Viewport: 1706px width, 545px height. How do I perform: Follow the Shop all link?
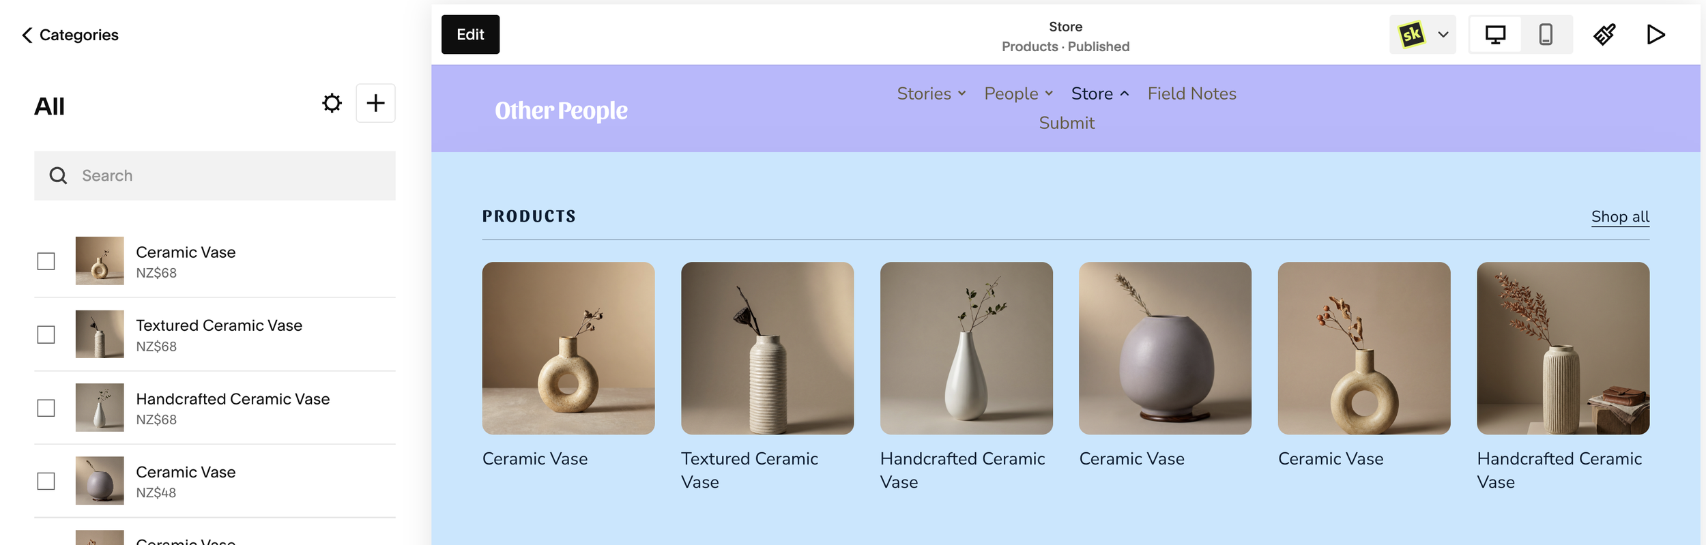[x=1620, y=217]
